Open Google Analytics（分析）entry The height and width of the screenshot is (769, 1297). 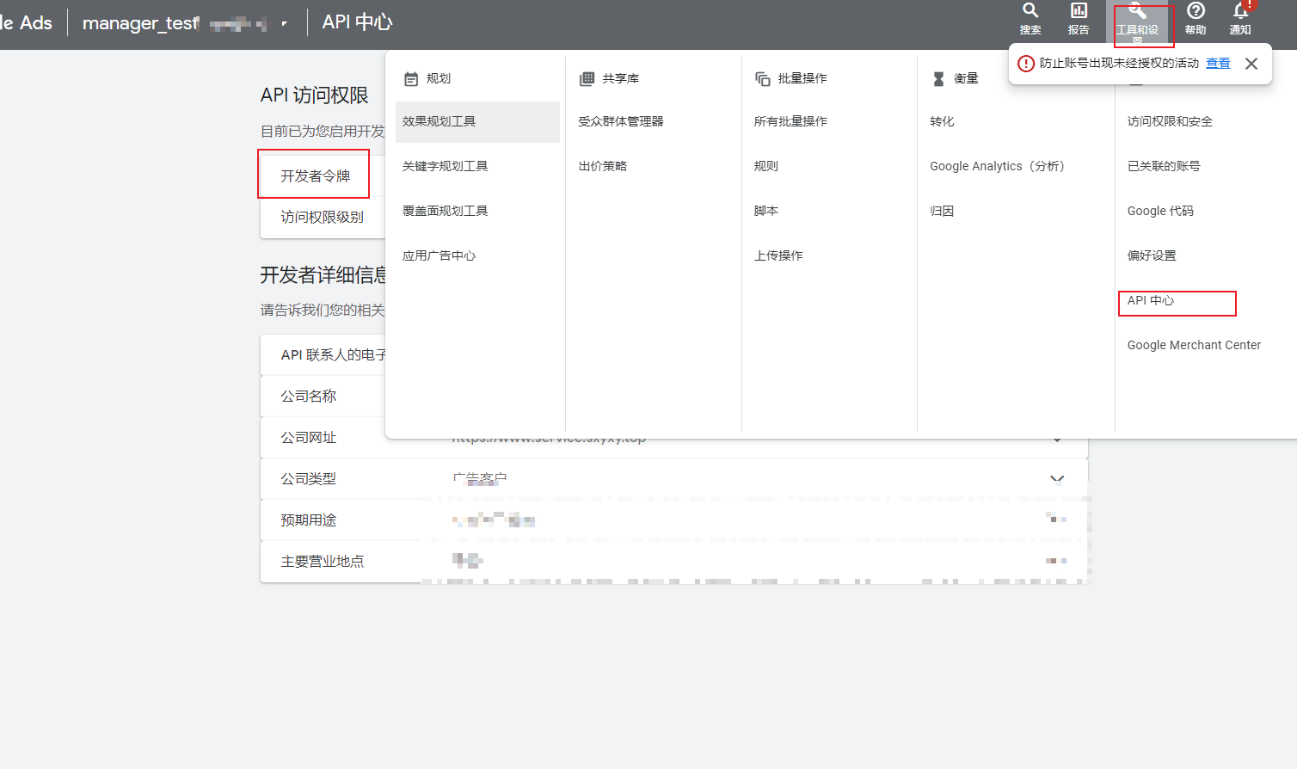click(998, 166)
